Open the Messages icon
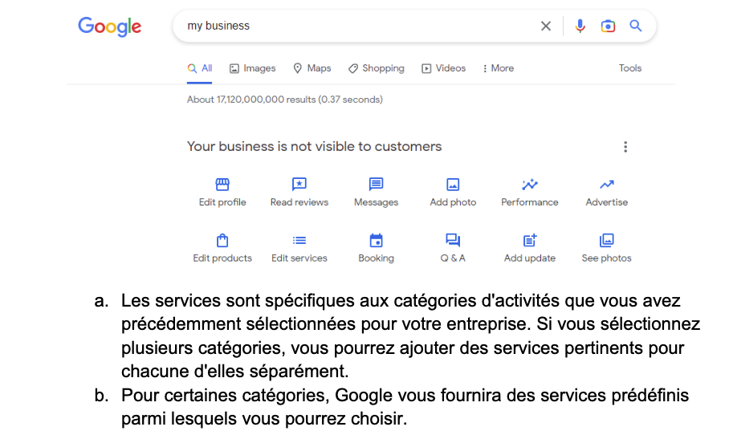This screenshot has height=435, width=729. pos(376,185)
